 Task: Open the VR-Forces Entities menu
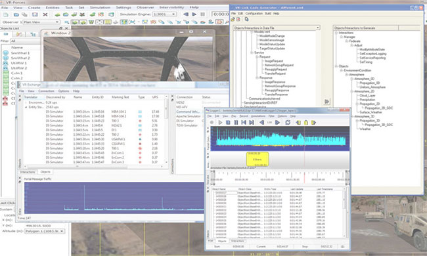(x=53, y=7)
